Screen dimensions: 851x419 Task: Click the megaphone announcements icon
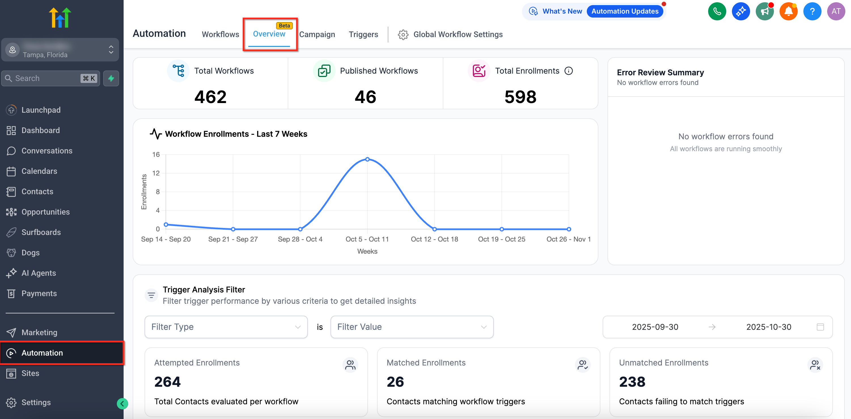(x=765, y=11)
